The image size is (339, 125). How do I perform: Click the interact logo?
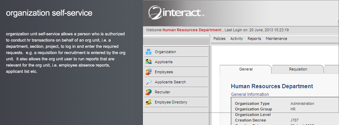tap(176, 12)
